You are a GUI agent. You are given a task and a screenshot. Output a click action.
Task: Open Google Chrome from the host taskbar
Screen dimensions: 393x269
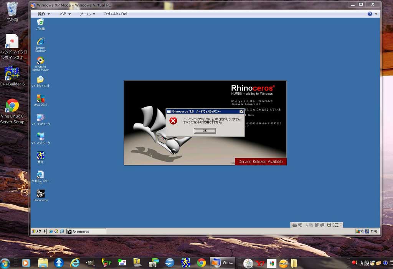(201, 263)
